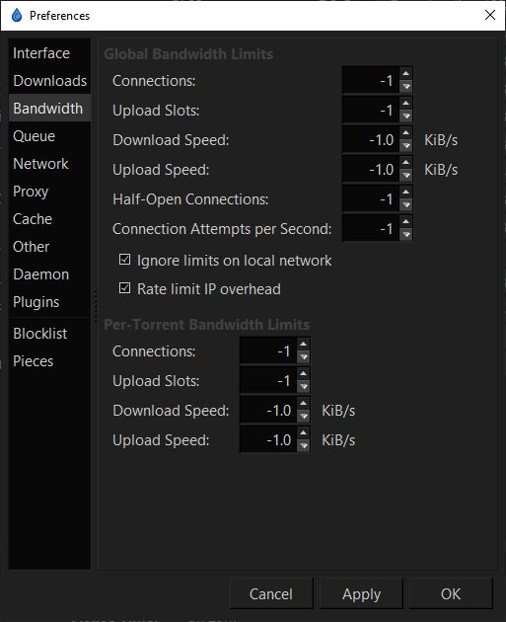Increase Half-Open Connections value

[405, 193]
